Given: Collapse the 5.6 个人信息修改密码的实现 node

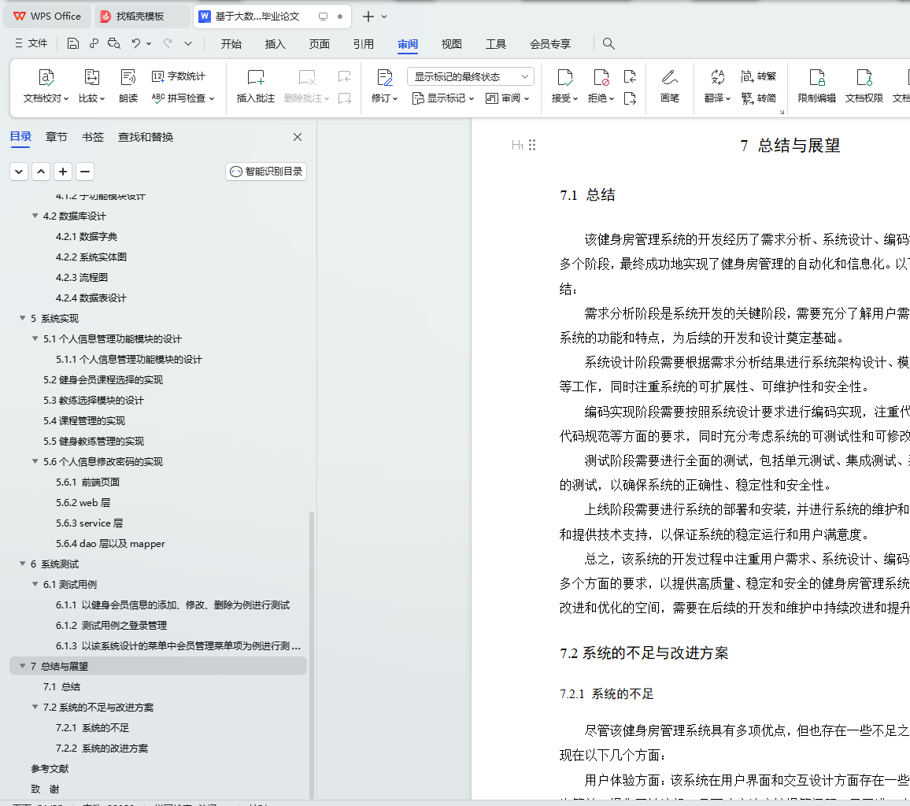Looking at the screenshot, I should click(x=35, y=461).
